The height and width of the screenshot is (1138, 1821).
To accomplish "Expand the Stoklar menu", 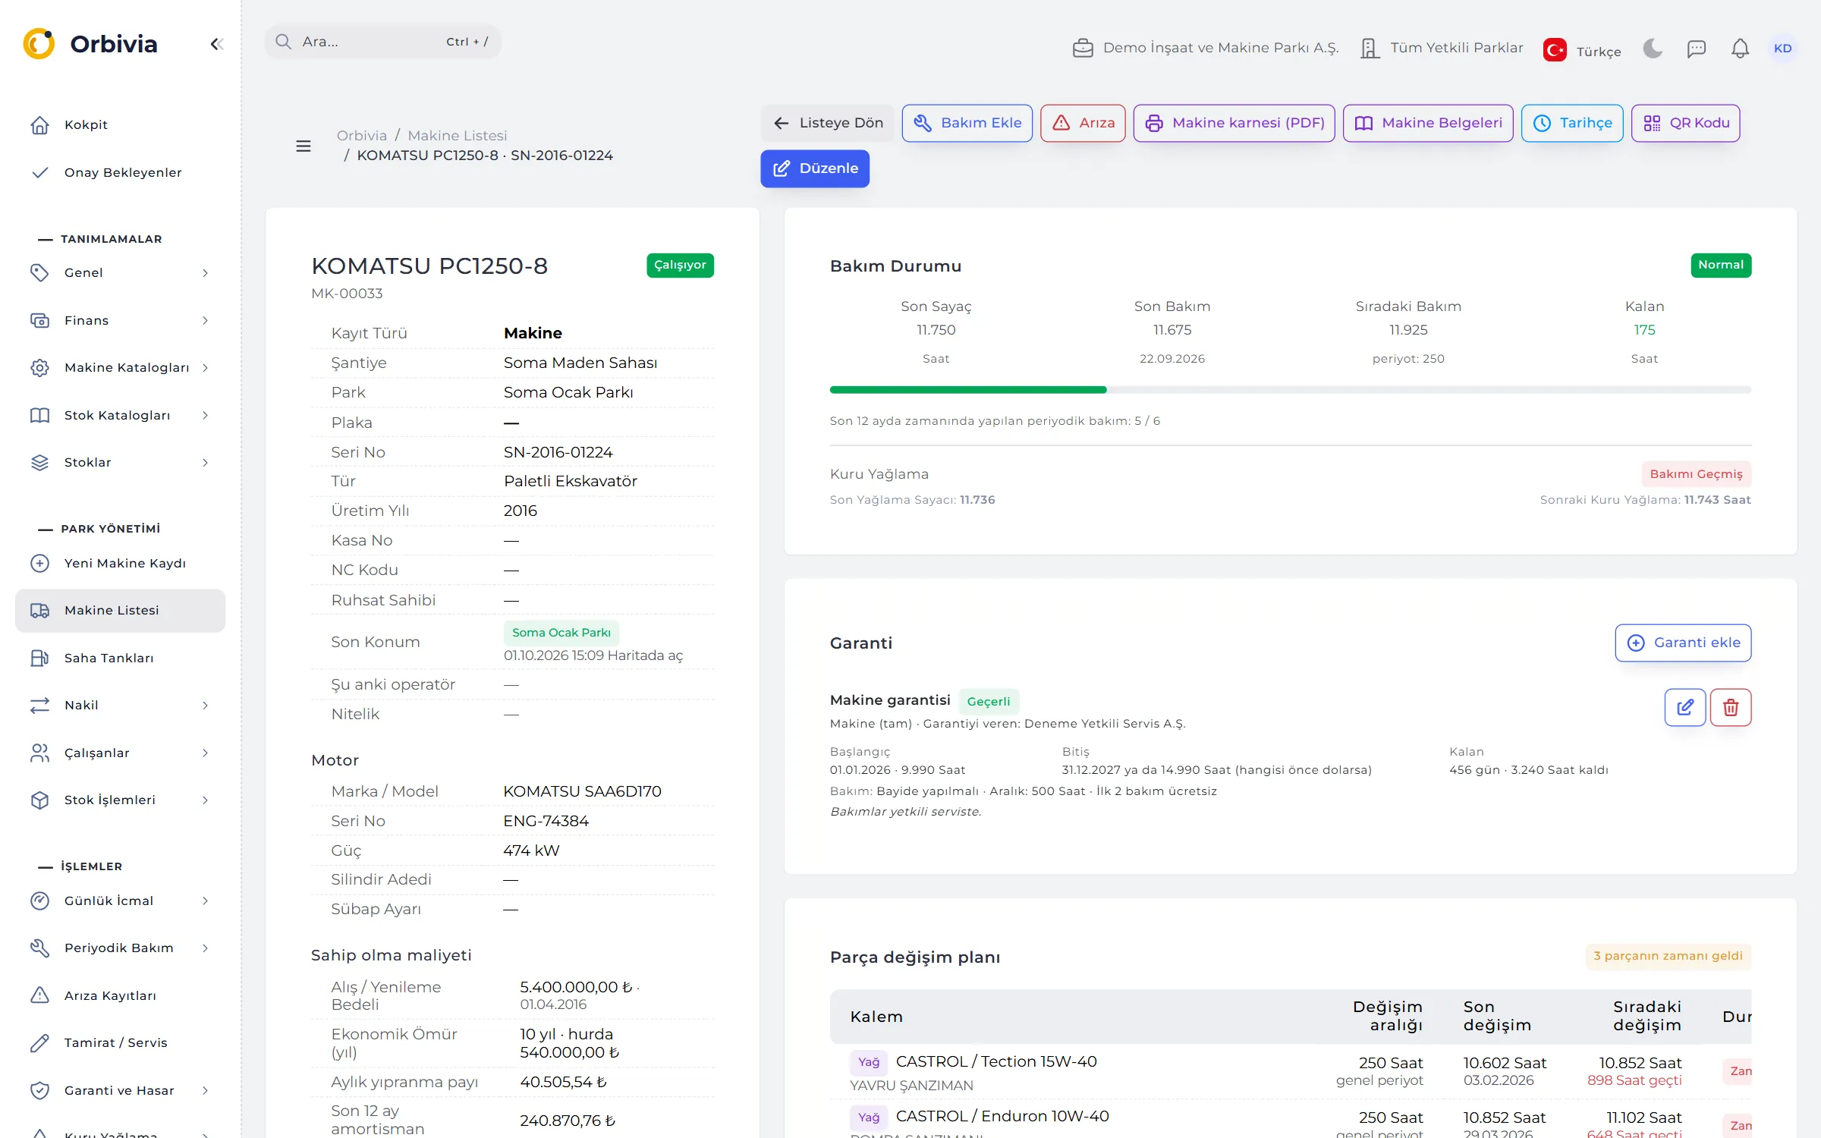I will coord(120,462).
